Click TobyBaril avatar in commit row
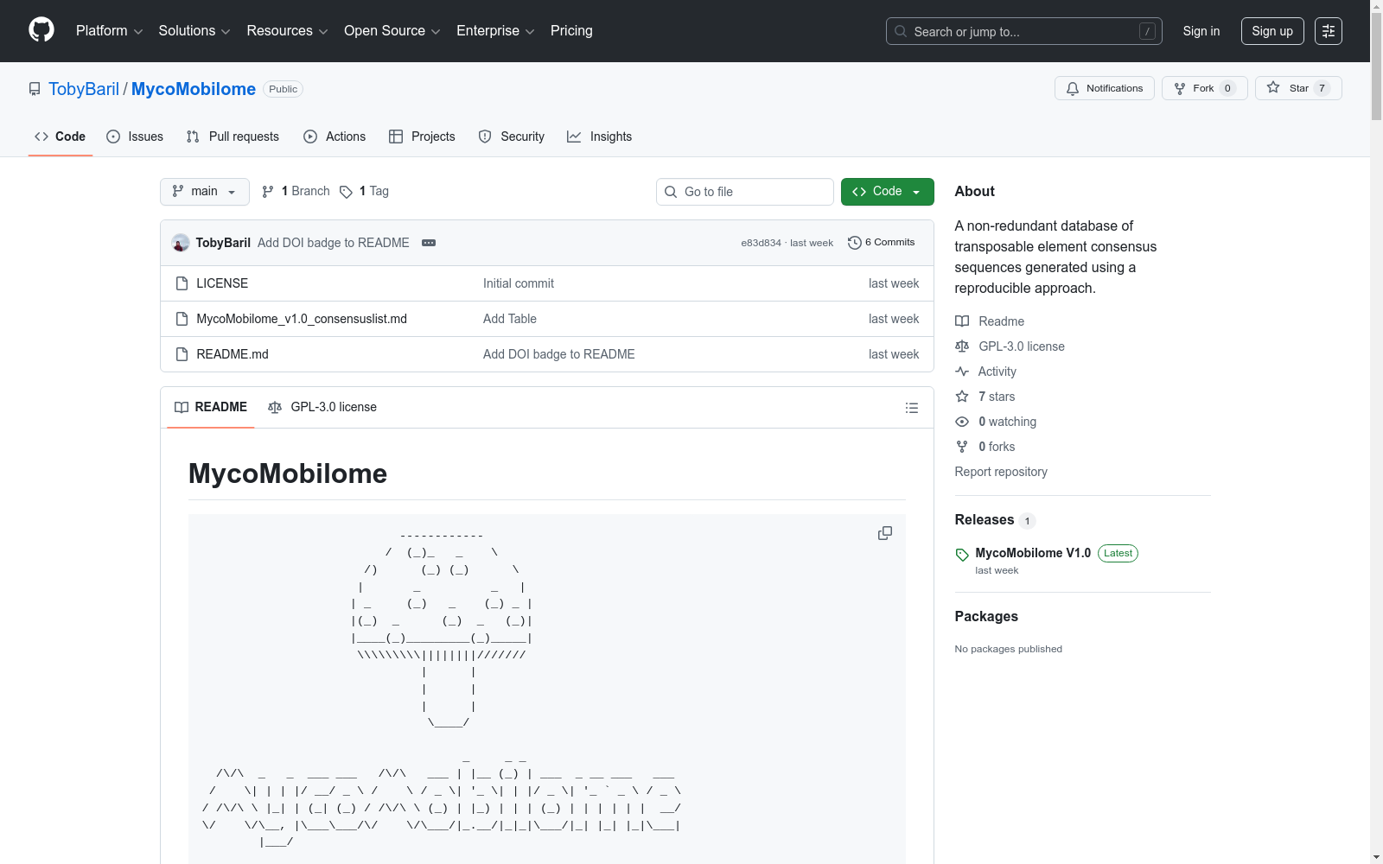Image resolution: width=1383 pixels, height=864 pixels. pos(181,243)
